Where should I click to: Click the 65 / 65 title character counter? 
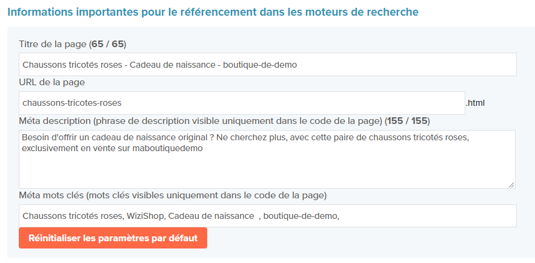pos(107,45)
